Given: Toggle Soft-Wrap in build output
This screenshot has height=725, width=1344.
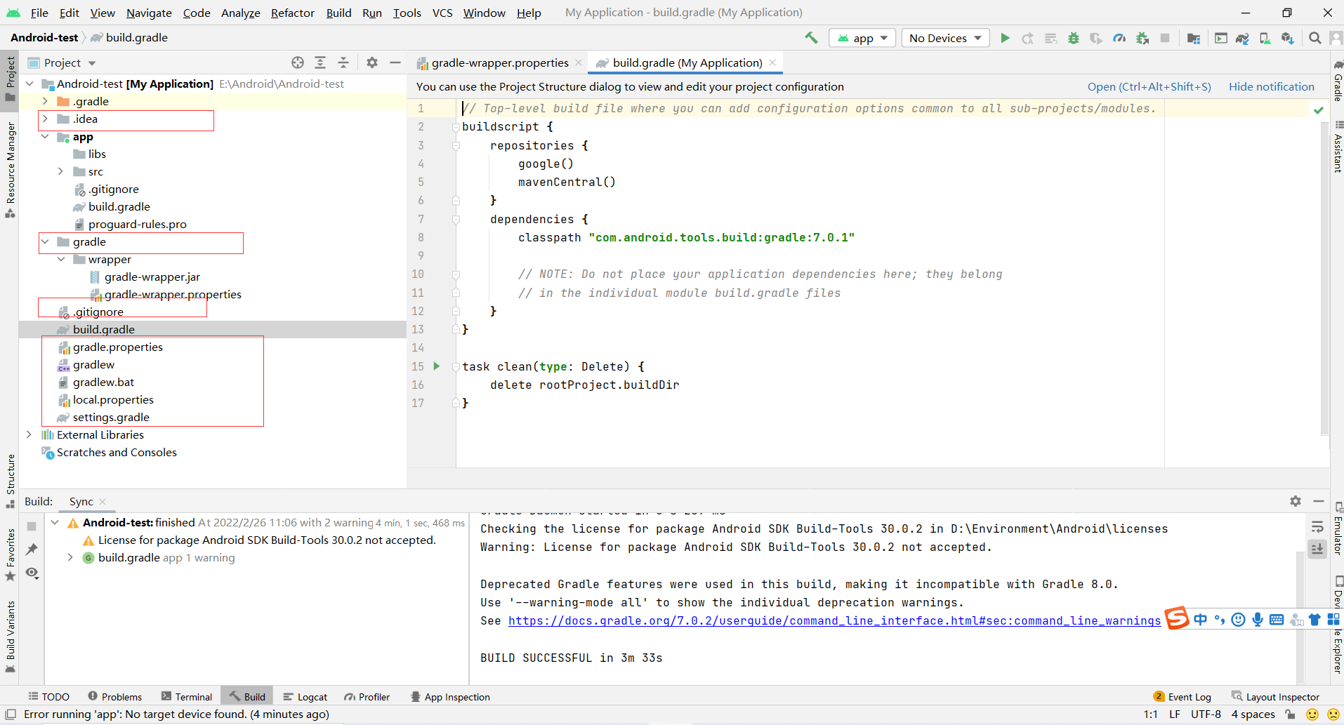Looking at the screenshot, I should click(1317, 526).
